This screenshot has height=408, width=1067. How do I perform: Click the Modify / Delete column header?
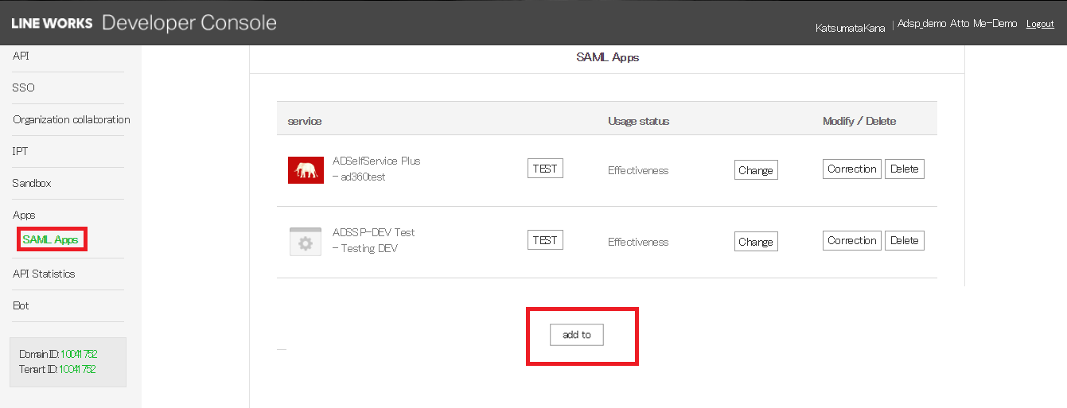(859, 121)
